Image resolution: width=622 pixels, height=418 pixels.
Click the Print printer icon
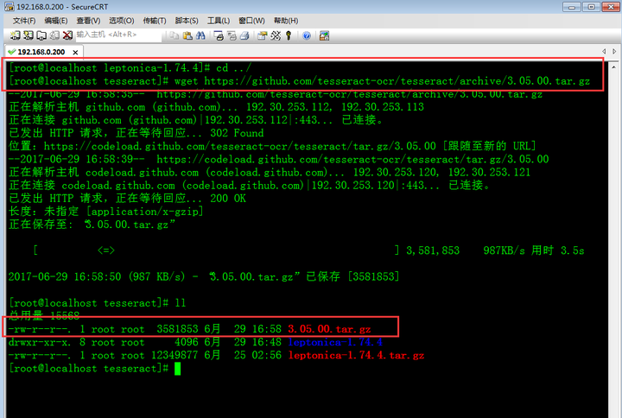coord(244,35)
